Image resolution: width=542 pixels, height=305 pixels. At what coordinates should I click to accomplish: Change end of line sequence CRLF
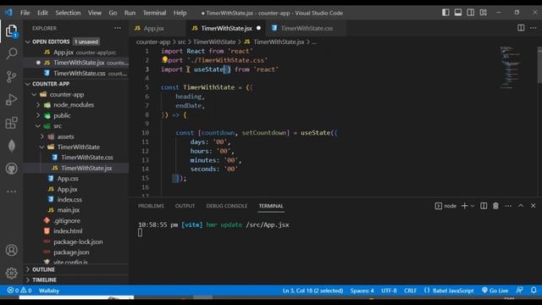click(x=410, y=291)
